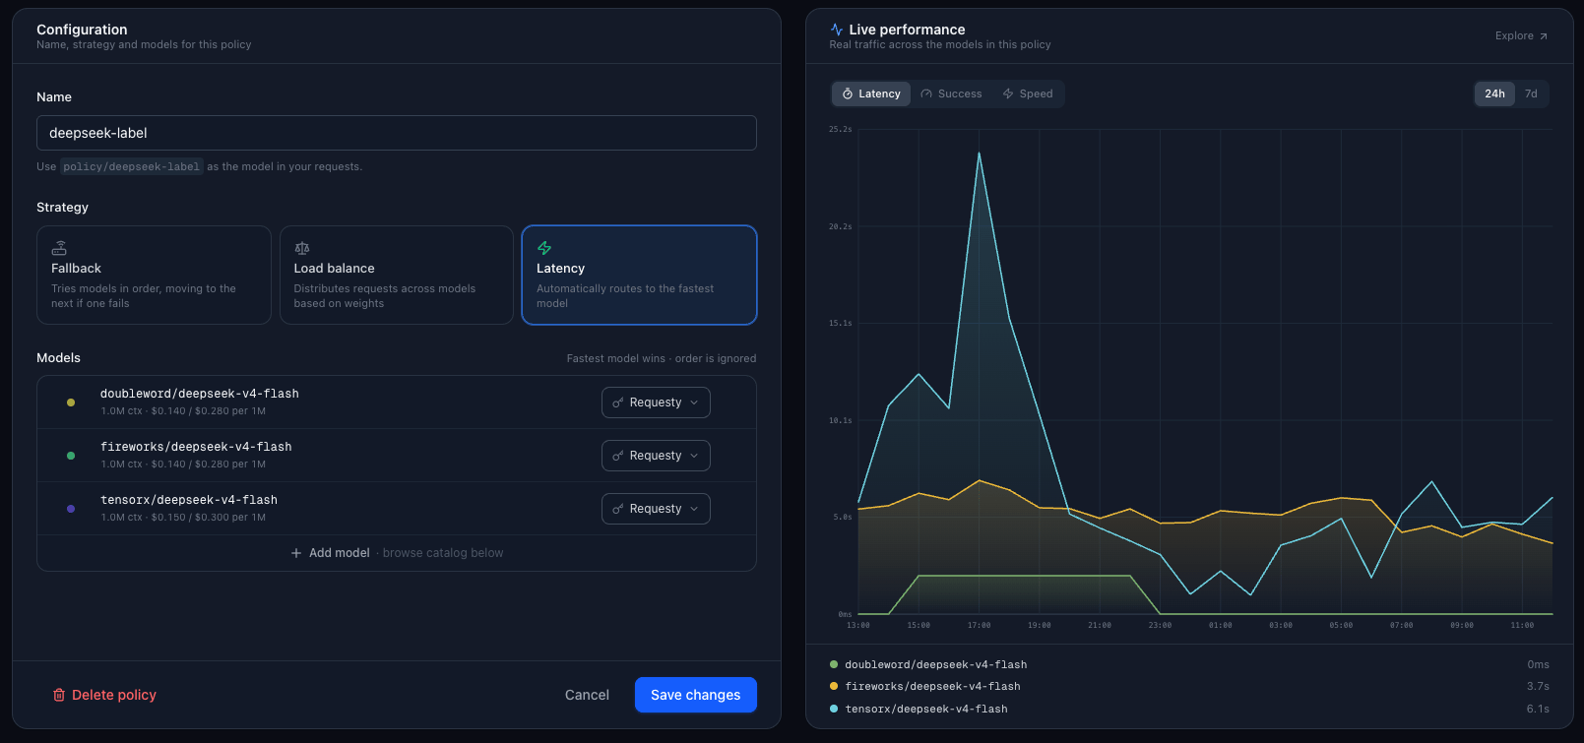
Task: Click the 'Live performance' heading text
Action: click(x=908, y=30)
